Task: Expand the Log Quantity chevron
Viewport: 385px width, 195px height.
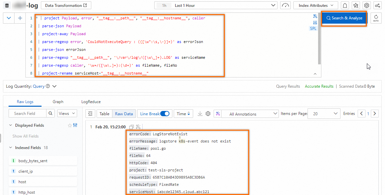Action: pyautogui.click(x=54, y=86)
